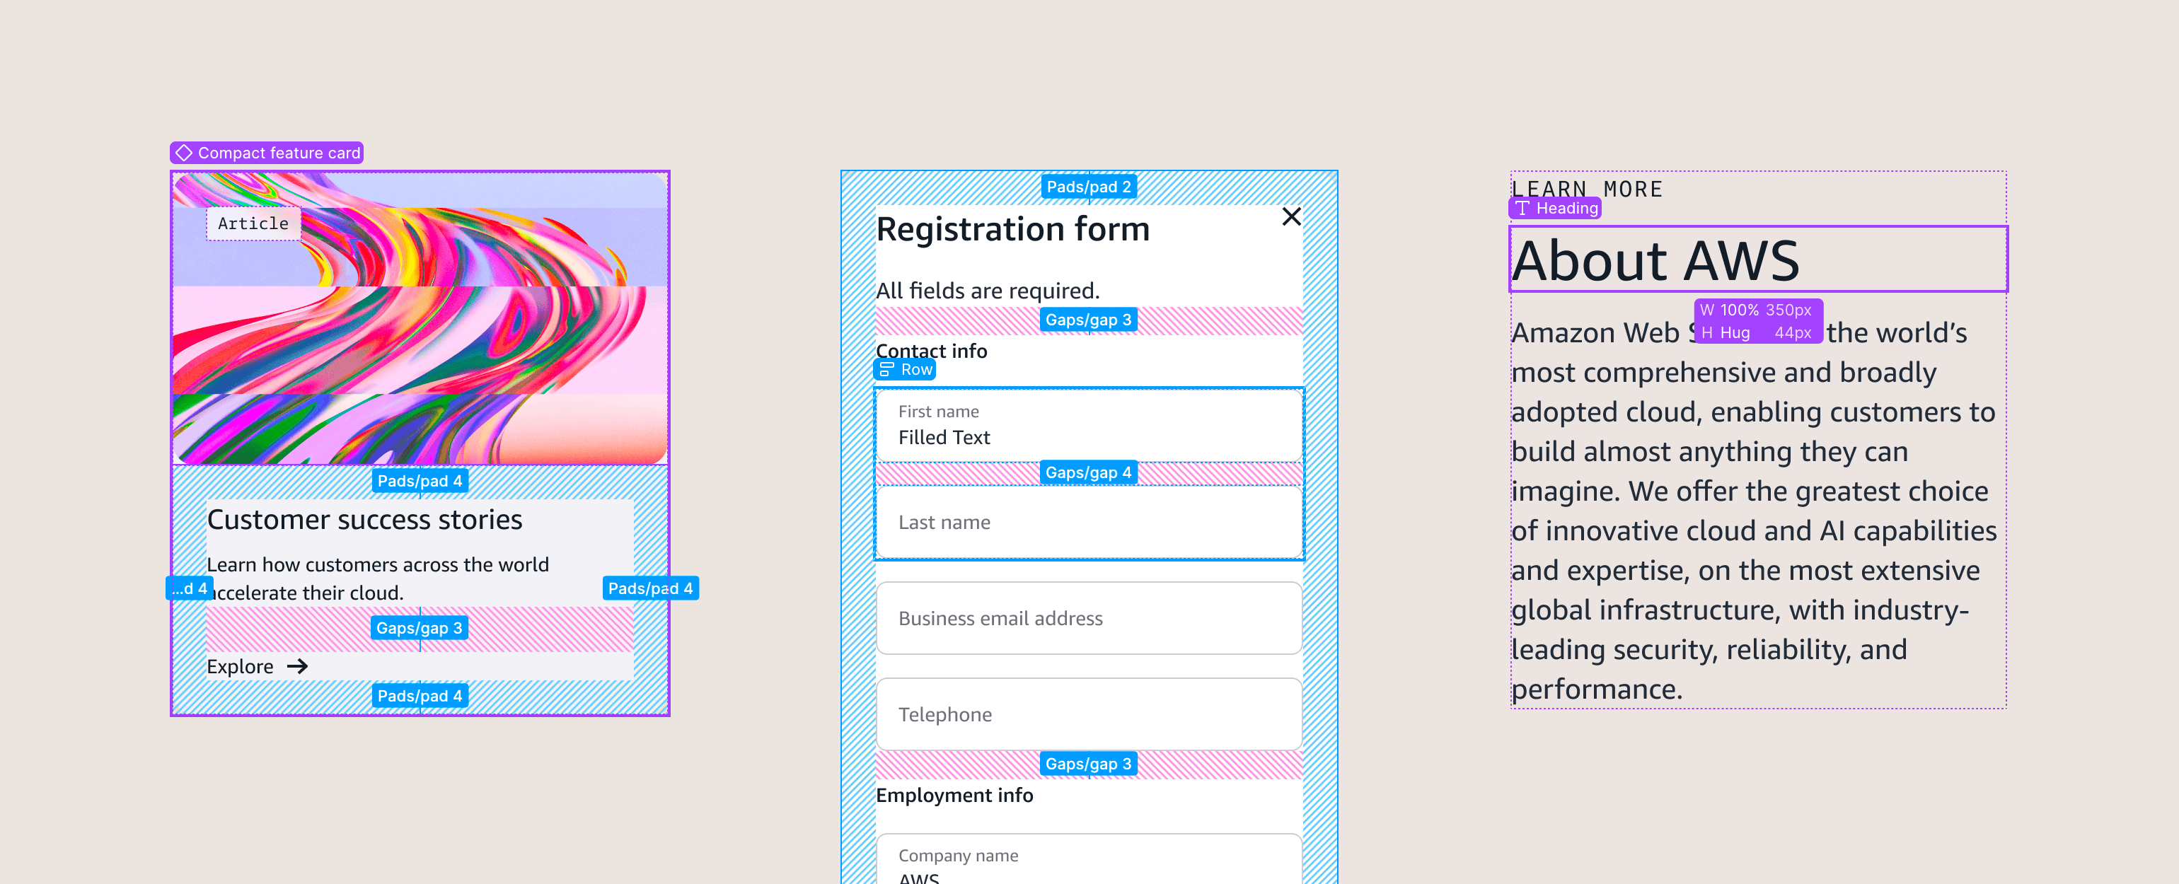Click the component diamond icon on Compact feature card
Screen dimensions: 2179x884
tap(183, 152)
